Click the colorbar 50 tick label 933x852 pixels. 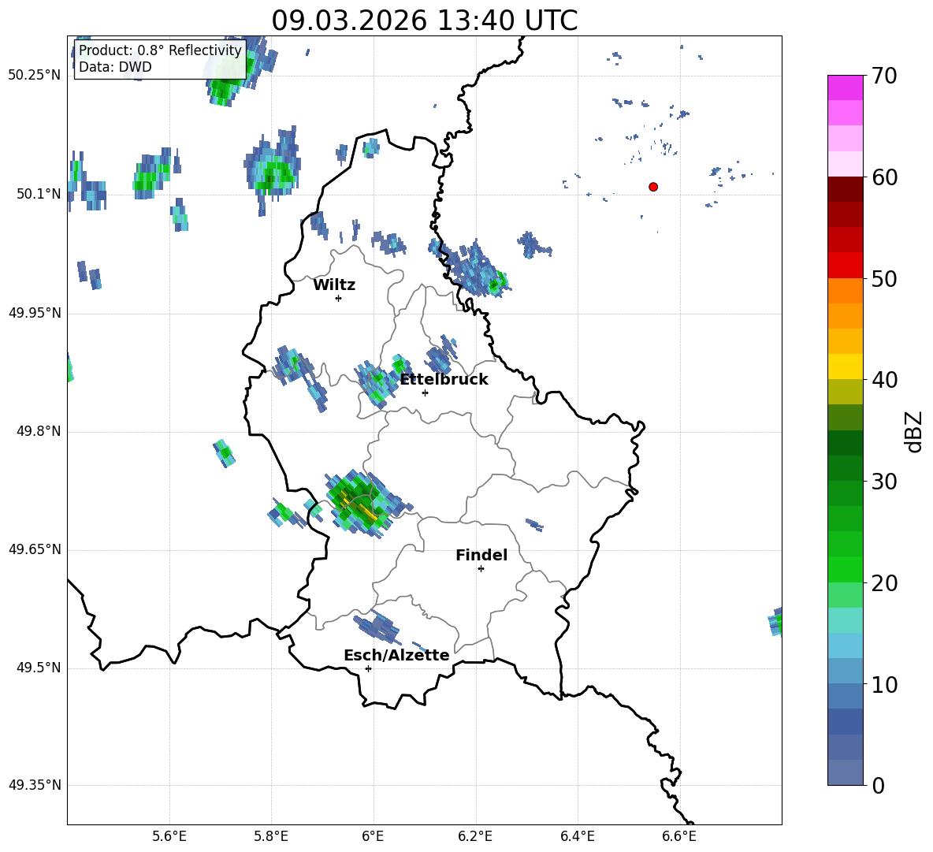pyautogui.click(x=884, y=278)
